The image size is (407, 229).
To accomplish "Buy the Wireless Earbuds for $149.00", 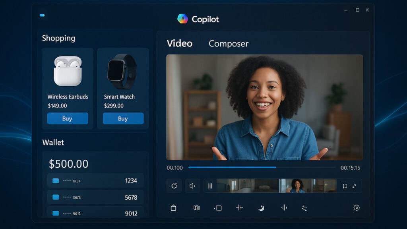I will pyautogui.click(x=68, y=118).
